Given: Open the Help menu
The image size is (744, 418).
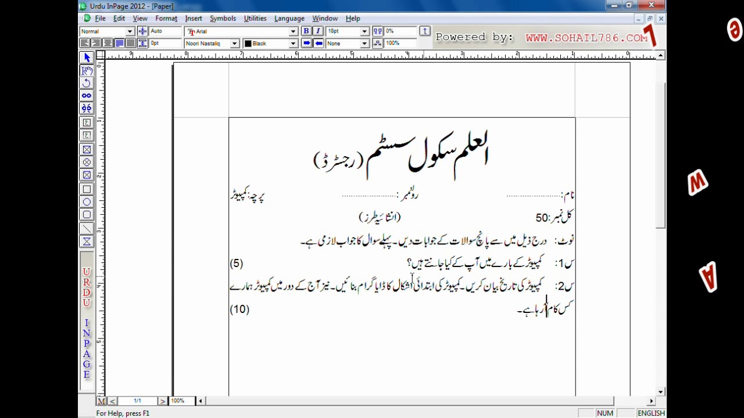Looking at the screenshot, I should [x=353, y=19].
